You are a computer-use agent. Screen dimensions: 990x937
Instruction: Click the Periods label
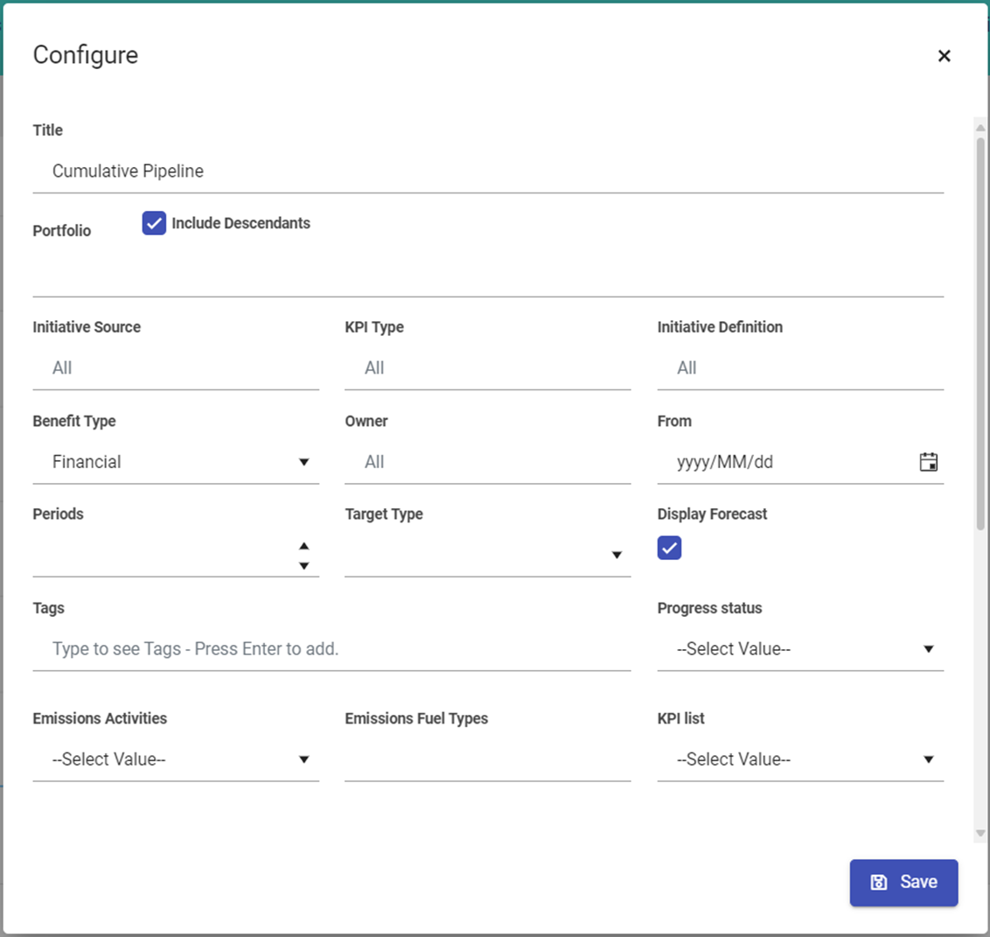coord(58,514)
